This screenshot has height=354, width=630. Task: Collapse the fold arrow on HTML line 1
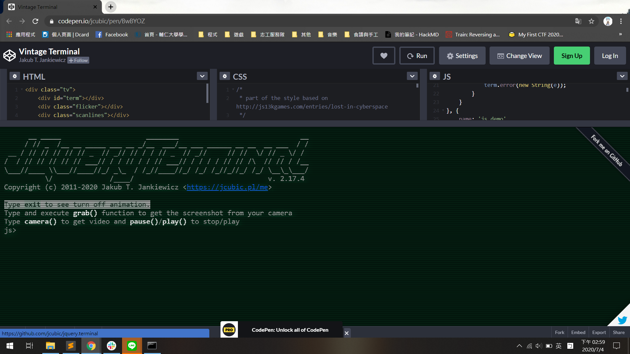(22, 89)
